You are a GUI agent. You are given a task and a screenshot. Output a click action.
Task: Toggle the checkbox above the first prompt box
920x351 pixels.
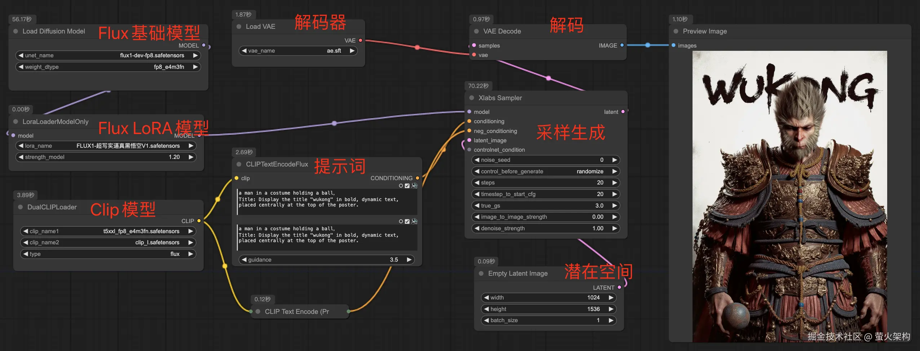point(407,186)
